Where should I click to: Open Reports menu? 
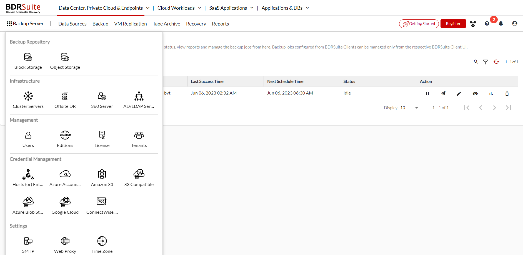[x=221, y=24]
